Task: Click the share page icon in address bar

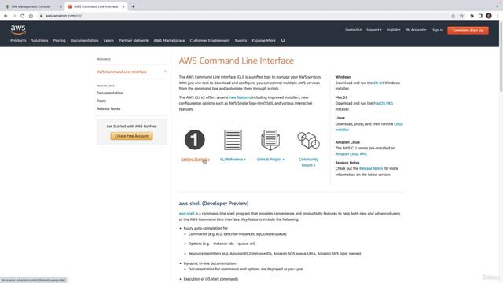Action: click(x=453, y=16)
